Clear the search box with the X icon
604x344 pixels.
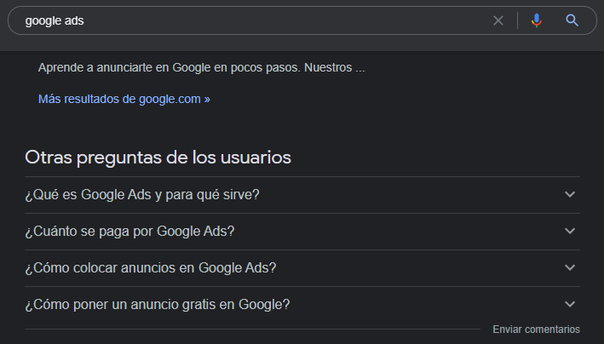click(x=498, y=20)
